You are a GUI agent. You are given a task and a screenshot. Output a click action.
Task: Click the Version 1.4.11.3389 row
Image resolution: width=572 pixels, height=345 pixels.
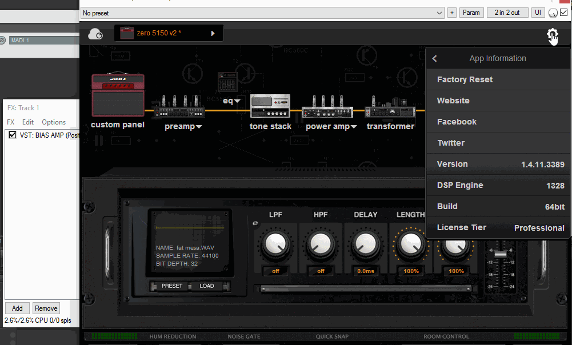pyautogui.click(x=498, y=164)
